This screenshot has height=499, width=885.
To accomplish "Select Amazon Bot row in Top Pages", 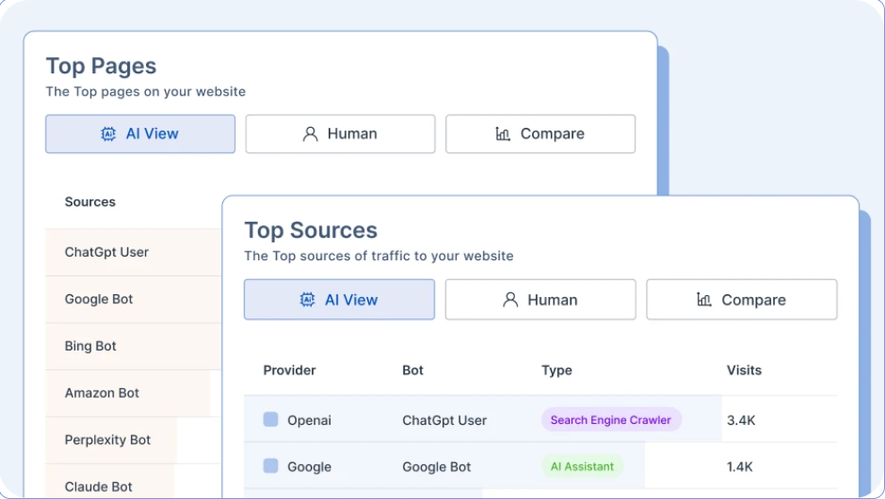I will [133, 393].
